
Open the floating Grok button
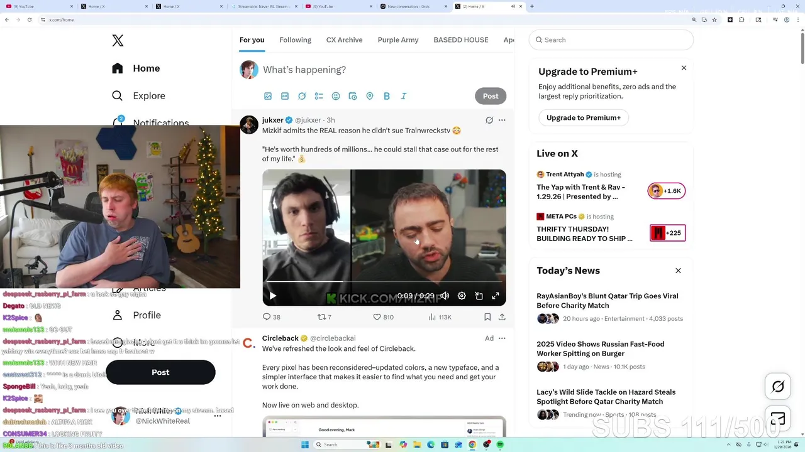[778, 387]
